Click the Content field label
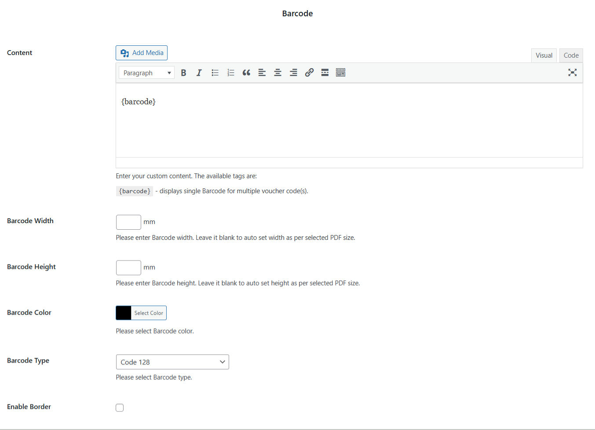595x430 pixels. coord(20,53)
